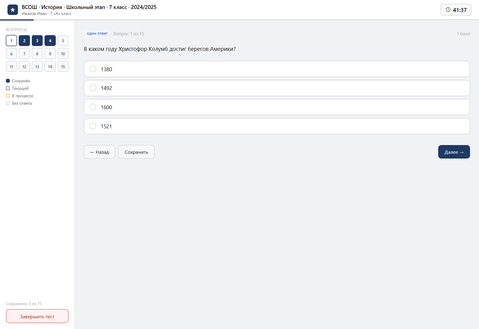Navigate to question 5
Viewport: 479px width, 329px height.
[63, 41]
